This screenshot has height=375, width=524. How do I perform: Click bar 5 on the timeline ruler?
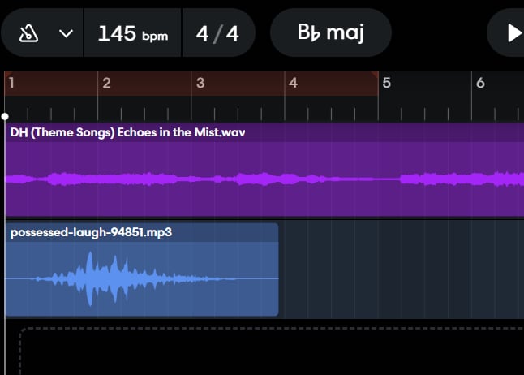point(387,83)
